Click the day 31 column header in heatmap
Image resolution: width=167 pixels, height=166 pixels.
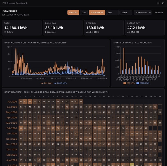pyautogui.click(x=160, y=97)
